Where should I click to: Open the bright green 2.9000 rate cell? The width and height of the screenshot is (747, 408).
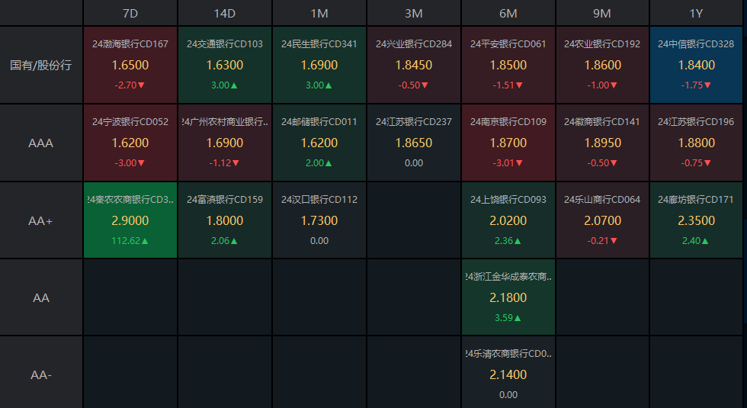pos(130,220)
